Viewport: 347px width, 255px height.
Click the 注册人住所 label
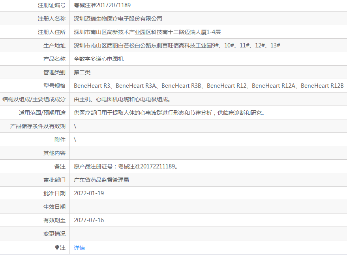pyautogui.click(x=52, y=32)
